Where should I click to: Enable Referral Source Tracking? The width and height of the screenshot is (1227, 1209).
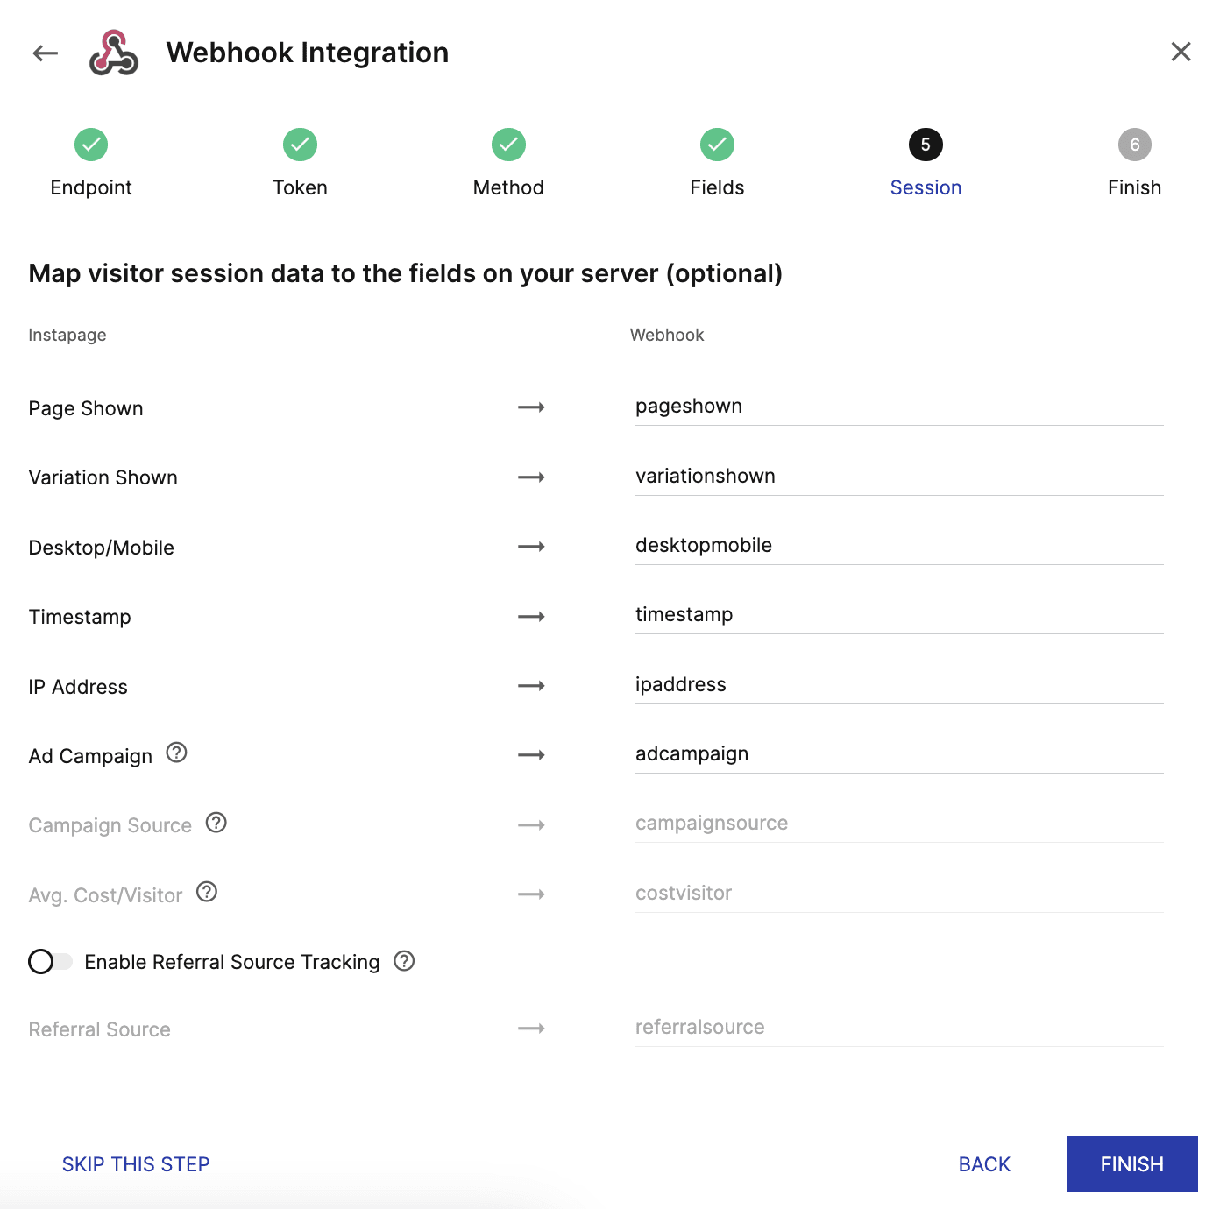50,961
